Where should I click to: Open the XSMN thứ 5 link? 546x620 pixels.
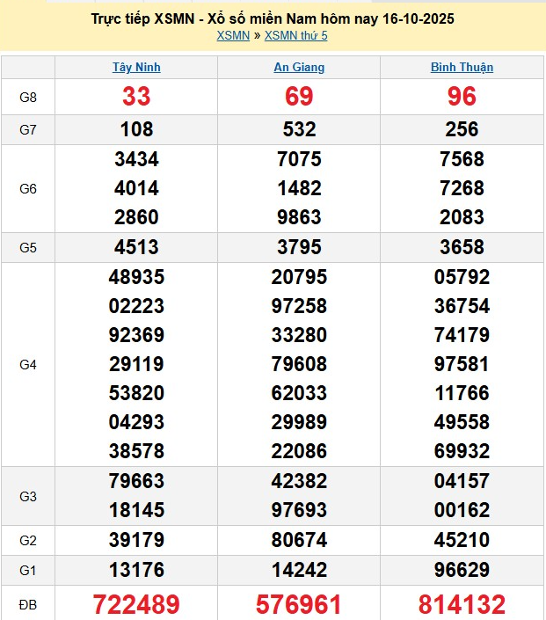click(x=295, y=36)
